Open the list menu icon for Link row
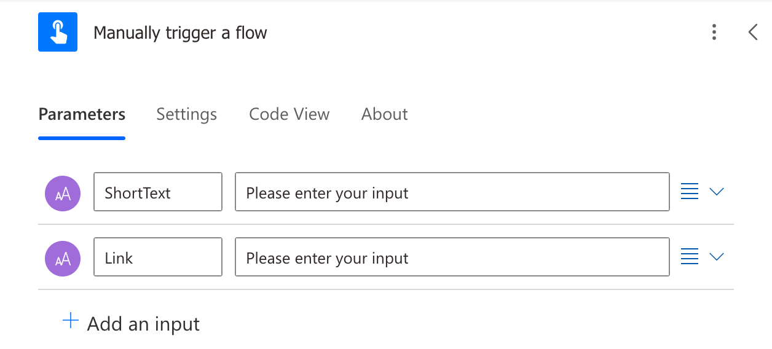The image size is (772, 349). [690, 257]
